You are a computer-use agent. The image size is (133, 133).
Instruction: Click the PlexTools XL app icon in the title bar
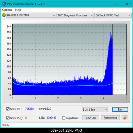pyautogui.click(x=4, y=4)
